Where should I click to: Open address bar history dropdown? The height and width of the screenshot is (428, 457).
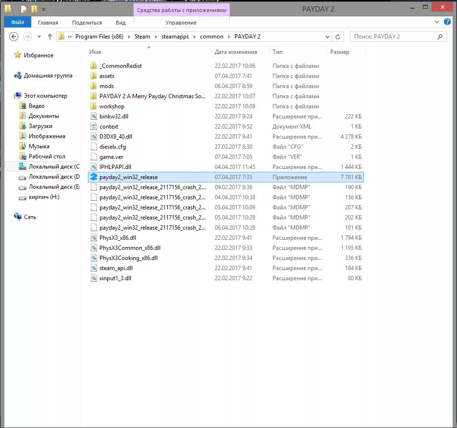pos(327,37)
